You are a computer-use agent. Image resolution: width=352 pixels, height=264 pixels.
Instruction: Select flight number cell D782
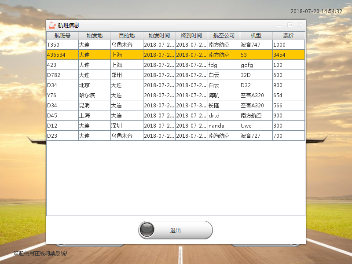pos(62,75)
